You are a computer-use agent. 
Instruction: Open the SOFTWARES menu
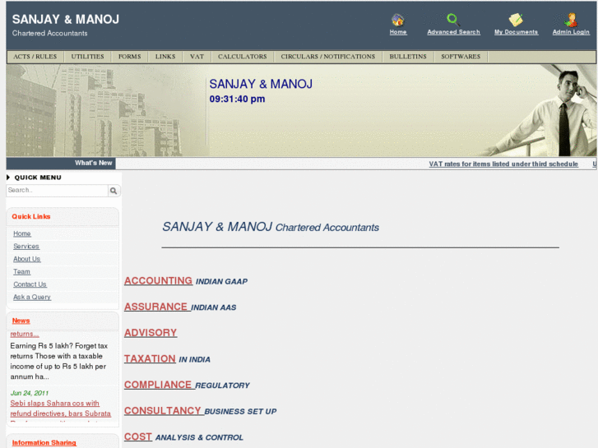(x=461, y=57)
